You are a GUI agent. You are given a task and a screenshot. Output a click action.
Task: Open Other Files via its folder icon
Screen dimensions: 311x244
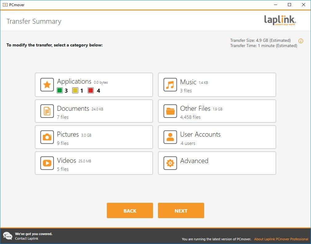170,111
